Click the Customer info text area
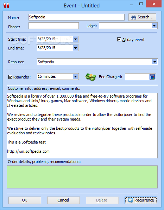The width and height of the screenshot is (164, 210). [82, 126]
